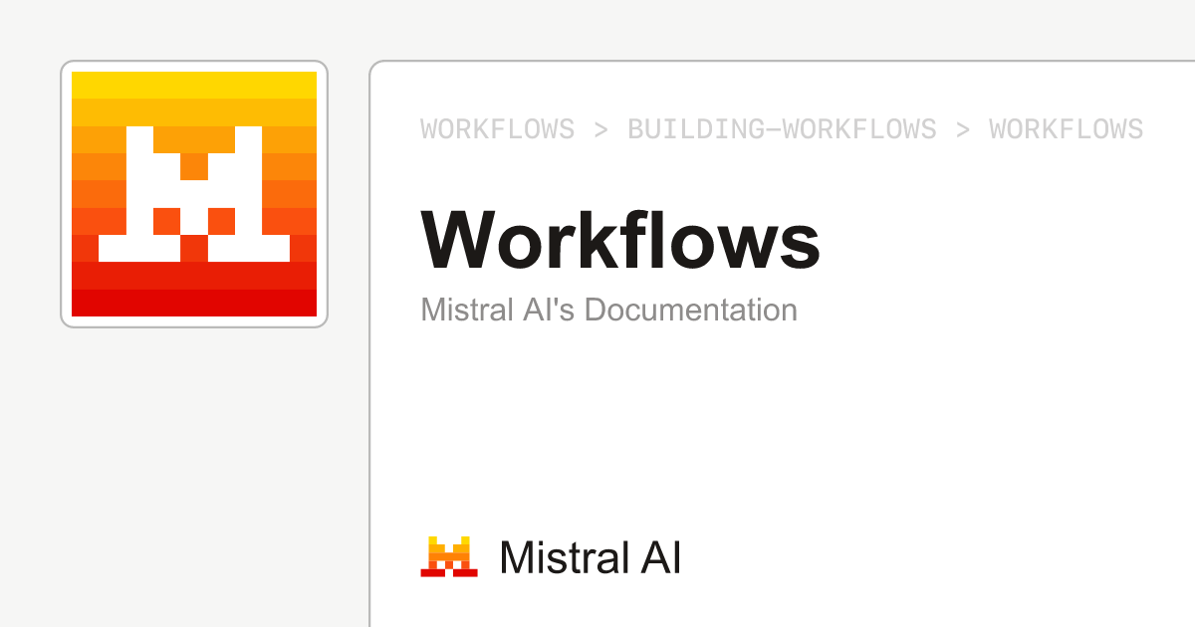Click the "Mistral AI's Documentation" subtitle
Viewport: 1195px width, 627px height.
click(609, 310)
